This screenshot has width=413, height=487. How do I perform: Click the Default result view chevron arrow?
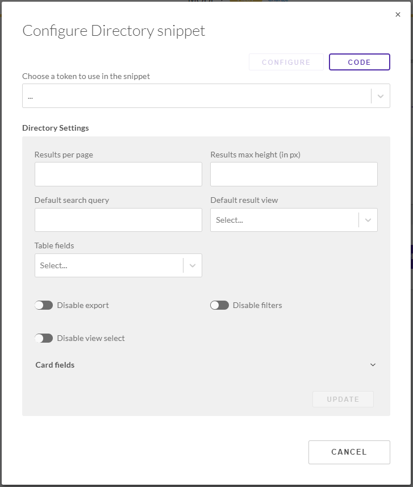(368, 220)
